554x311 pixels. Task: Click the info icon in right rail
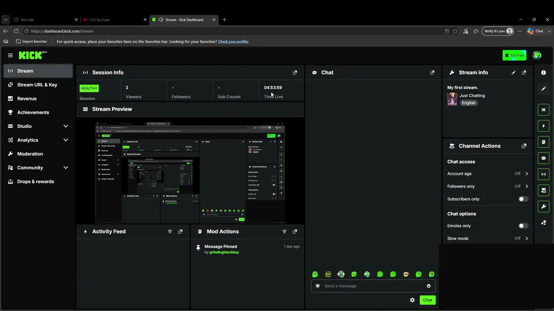click(x=544, y=73)
